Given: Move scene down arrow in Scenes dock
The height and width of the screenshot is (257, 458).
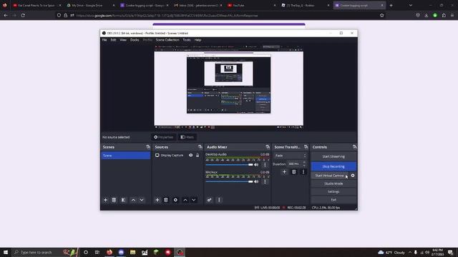Looking at the screenshot, I should tap(142, 200).
